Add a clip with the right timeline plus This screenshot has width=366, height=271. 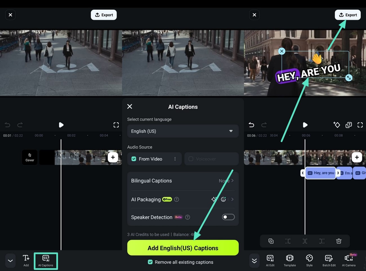(357, 157)
